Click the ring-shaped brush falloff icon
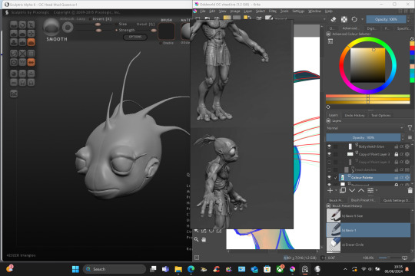This screenshot has height=276, width=415. [68, 28]
